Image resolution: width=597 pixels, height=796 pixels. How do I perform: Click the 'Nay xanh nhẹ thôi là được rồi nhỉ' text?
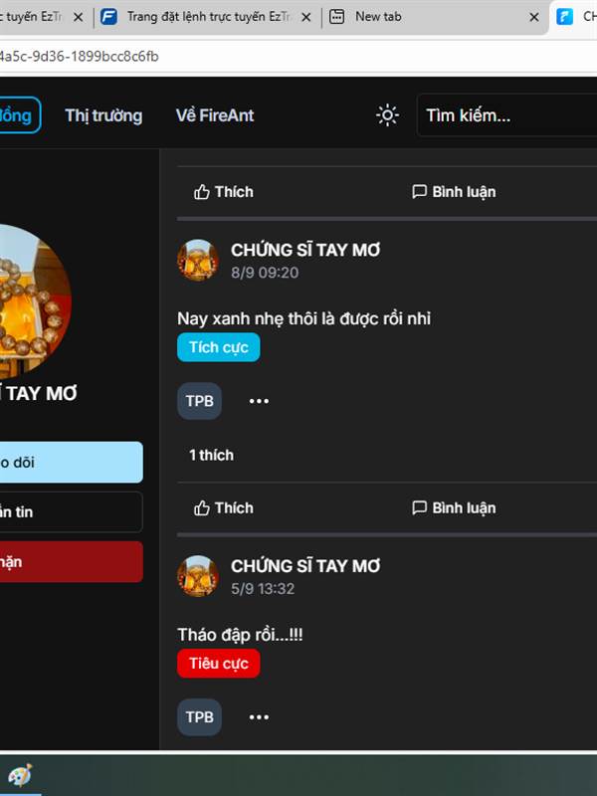[303, 318]
